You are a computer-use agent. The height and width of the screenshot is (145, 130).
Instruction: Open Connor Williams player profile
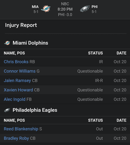point(20,71)
